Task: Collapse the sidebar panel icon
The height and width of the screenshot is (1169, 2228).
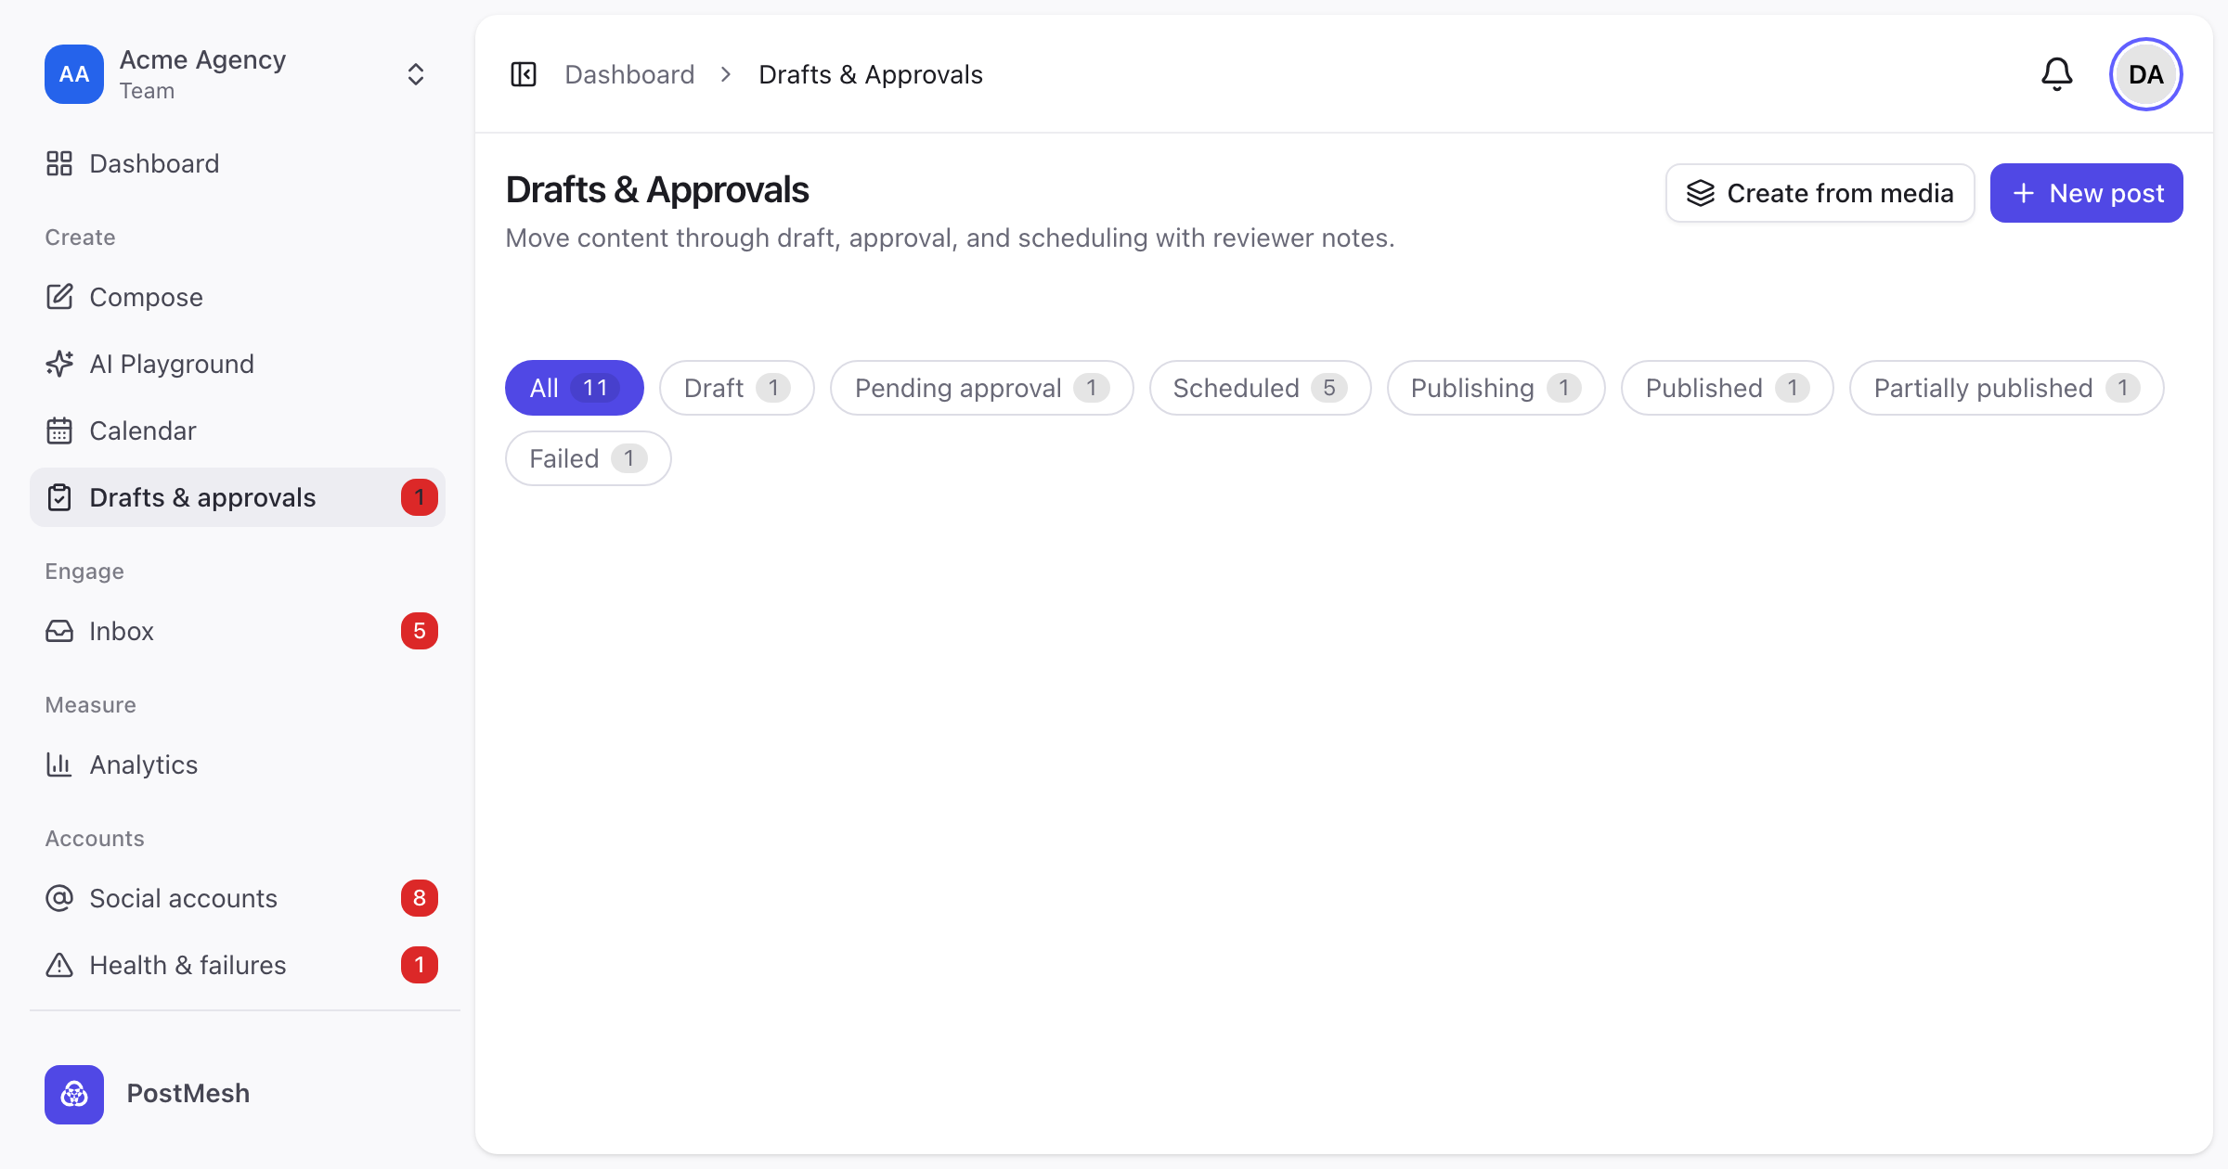Action: [x=524, y=74]
